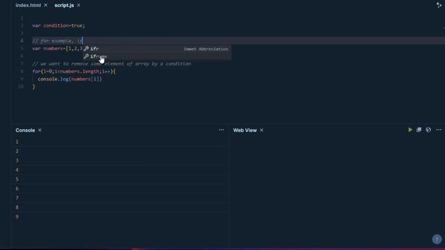Click the Web View globe icon
The height and width of the screenshot is (250, 445).
coord(428,130)
